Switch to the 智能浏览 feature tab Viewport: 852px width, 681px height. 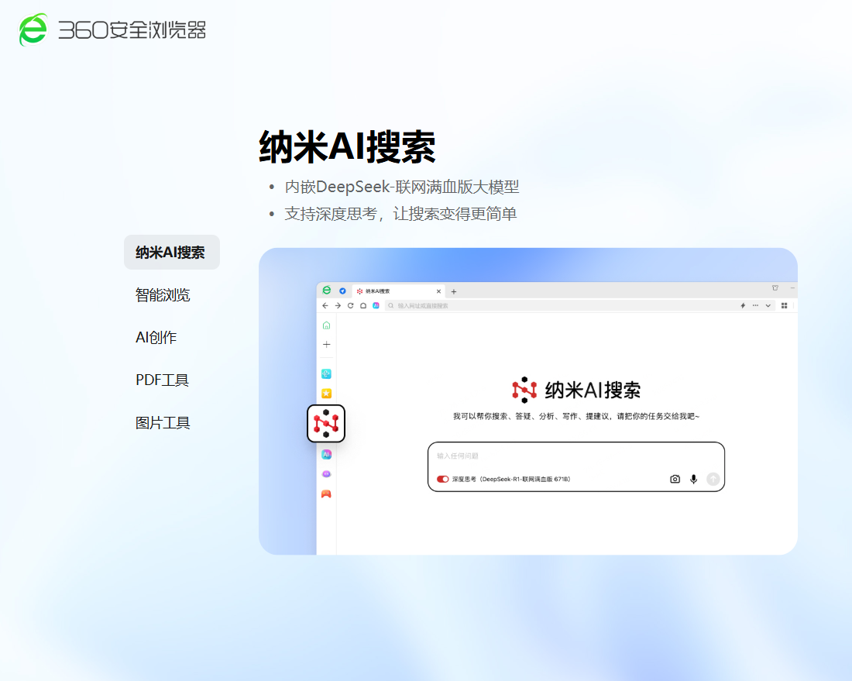click(x=163, y=295)
